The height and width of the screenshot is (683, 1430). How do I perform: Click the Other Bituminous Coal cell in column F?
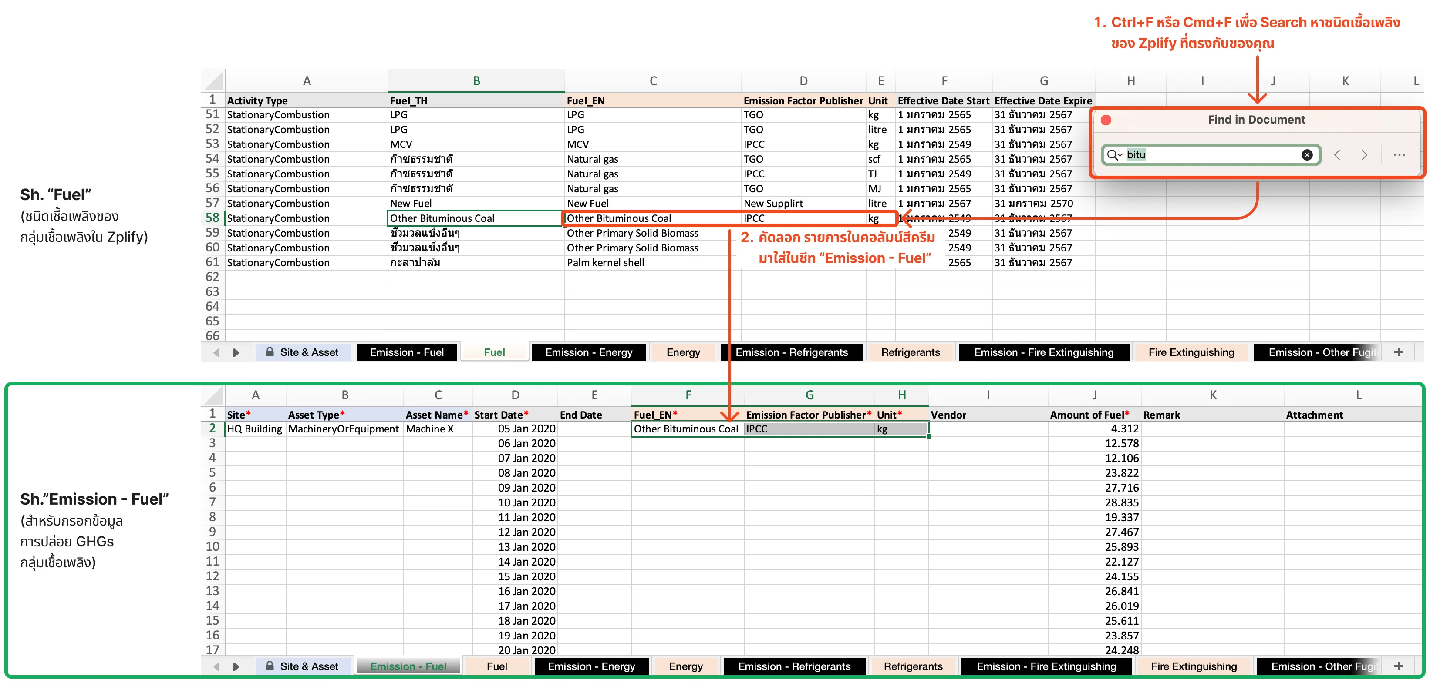pyautogui.click(x=686, y=429)
